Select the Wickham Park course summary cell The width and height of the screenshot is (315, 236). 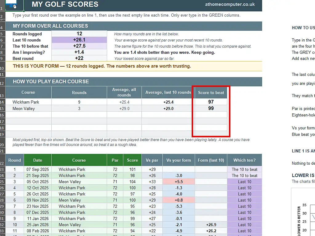tap(28, 102)
